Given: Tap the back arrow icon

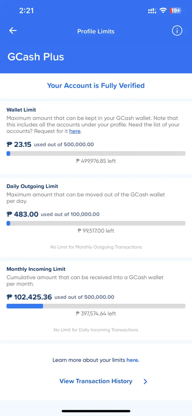Looking at the screenshot, I should pyautogui.click(x=13, y=31).
